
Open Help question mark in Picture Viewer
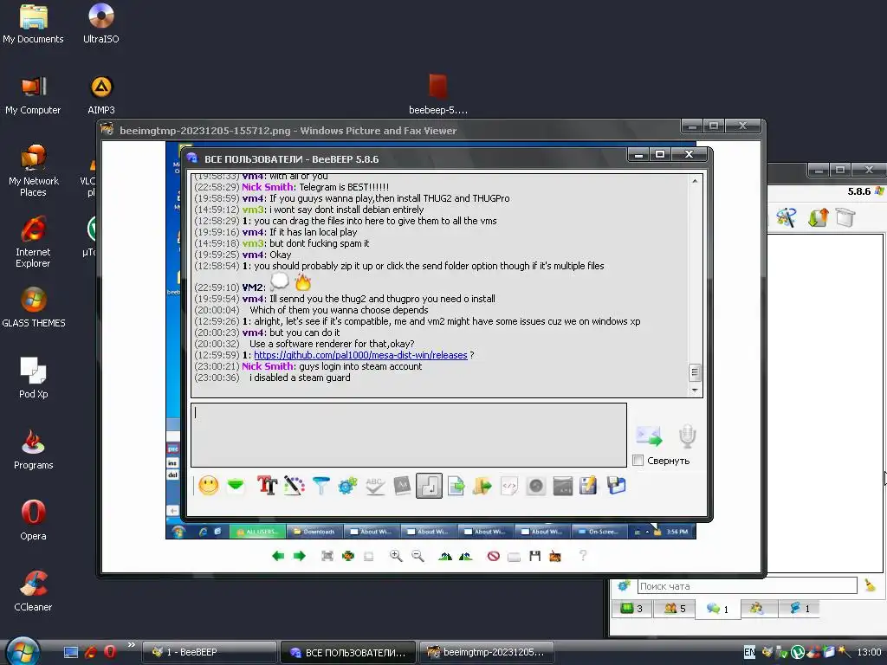click(x=583, y=556)
